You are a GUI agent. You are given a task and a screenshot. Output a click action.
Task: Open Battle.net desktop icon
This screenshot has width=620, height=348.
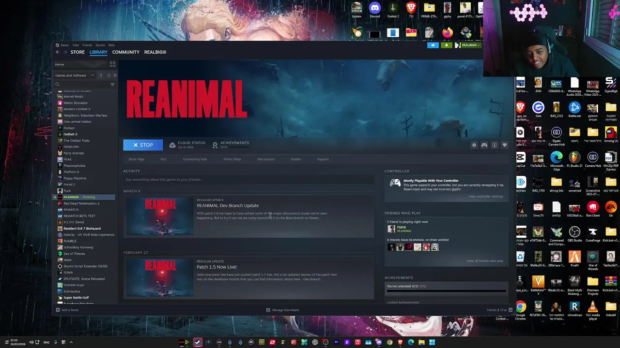pos(574,110)
